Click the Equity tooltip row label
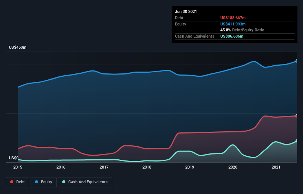Screen dimensions: 303x194 click(180, 24)
